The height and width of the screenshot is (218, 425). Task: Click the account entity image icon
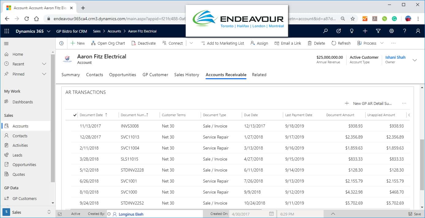click(67, 59)
